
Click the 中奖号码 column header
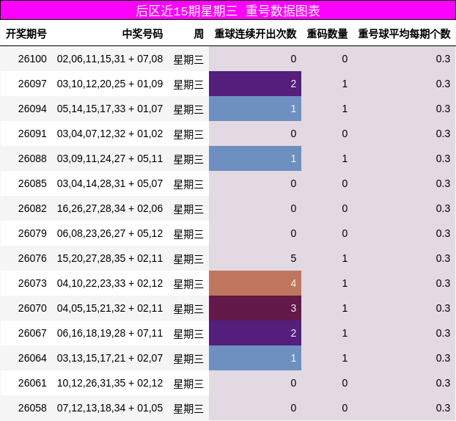pyautogui.click(x=142, y=34)
